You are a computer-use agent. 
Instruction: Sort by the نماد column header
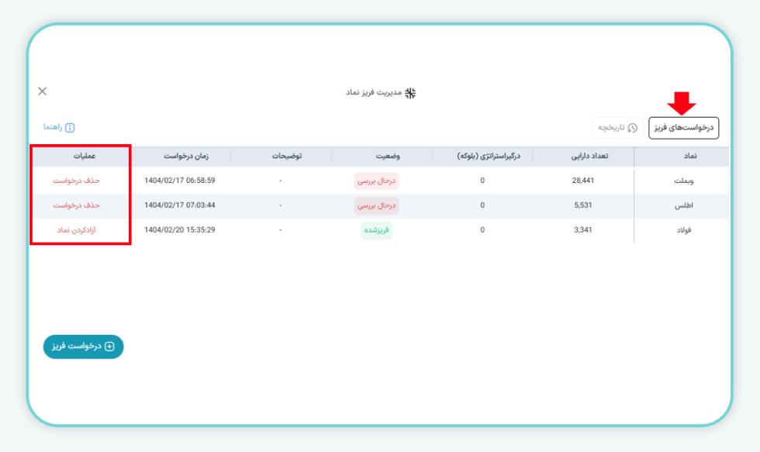tap(687, 156)
